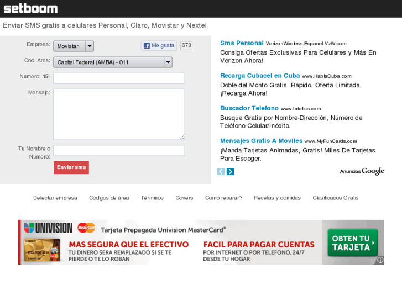Viewport: 402px width, 301px height.
Task: Click the Enviar sms button
Action: [x=71, y=167]
